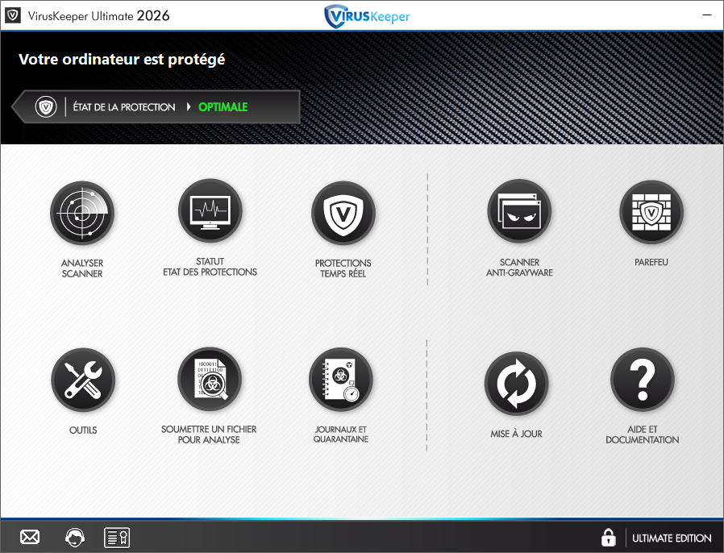Click the shield badge in the protection banner
The height and width of the screenshot is (553, 724).
coord(44,106)
